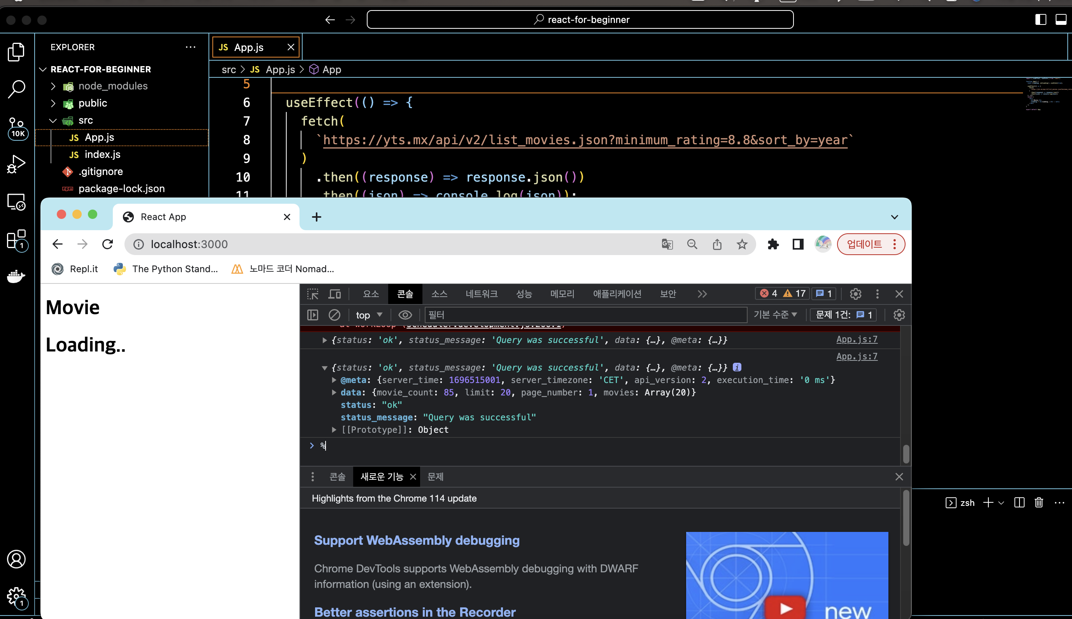
Task: Switch to the 문제 tab in the drawer
Action: [x=434, y=477]
